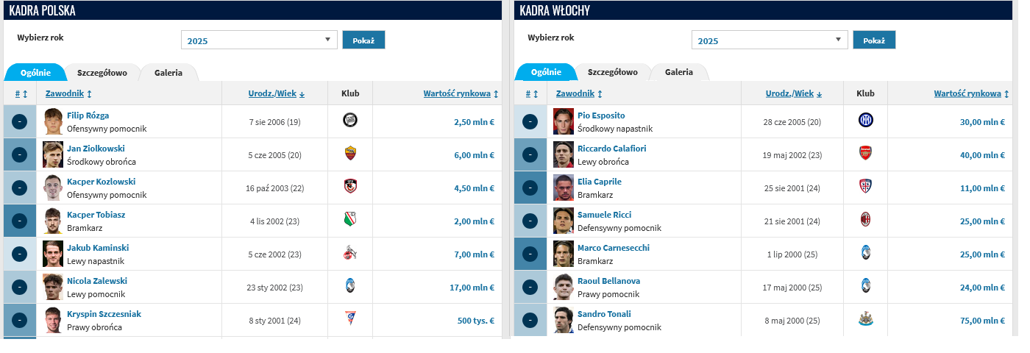Image resolution: width=1030 pixels, height=353 pixels.
Task: Click Filip Rózga's player photo
Action: 52,121
